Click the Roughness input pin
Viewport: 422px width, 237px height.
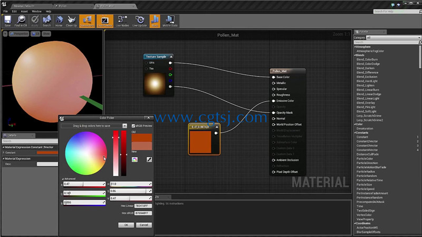tap(273, 95)
